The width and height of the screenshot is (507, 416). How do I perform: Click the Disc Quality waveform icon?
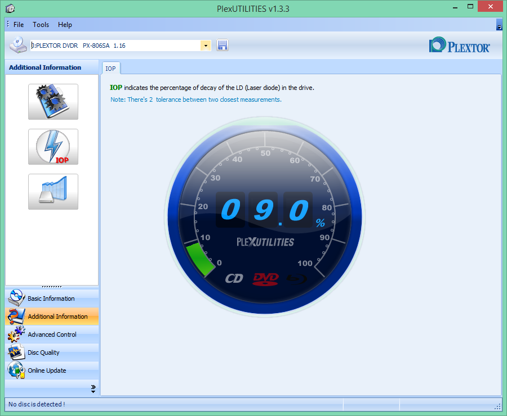[x=16, y=352]
